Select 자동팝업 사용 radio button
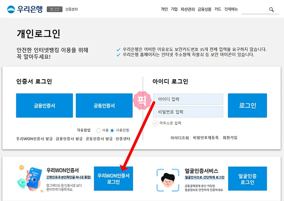The image size is (284, 201). 98,130
